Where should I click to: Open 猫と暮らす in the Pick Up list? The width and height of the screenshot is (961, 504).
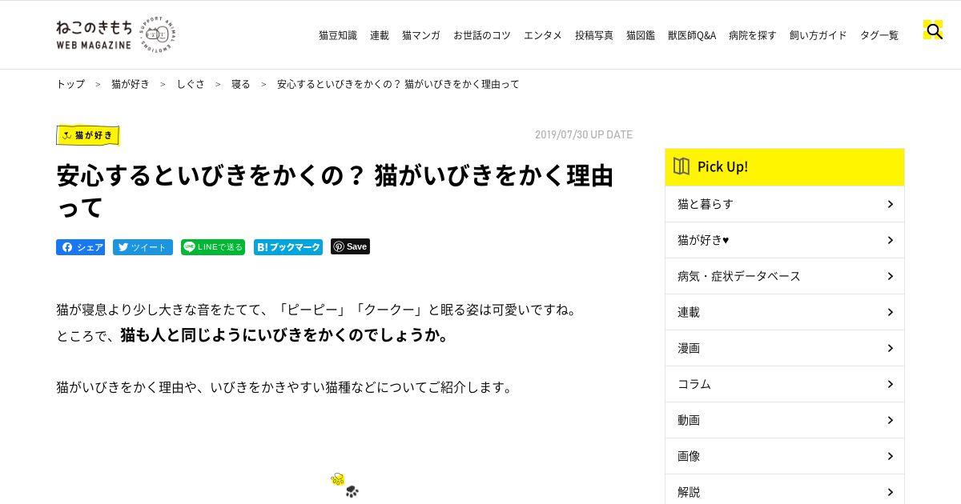[785, 204]
